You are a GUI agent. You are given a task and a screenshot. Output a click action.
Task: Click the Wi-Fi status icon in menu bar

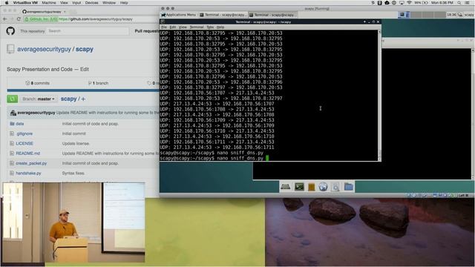coord(409,3)
